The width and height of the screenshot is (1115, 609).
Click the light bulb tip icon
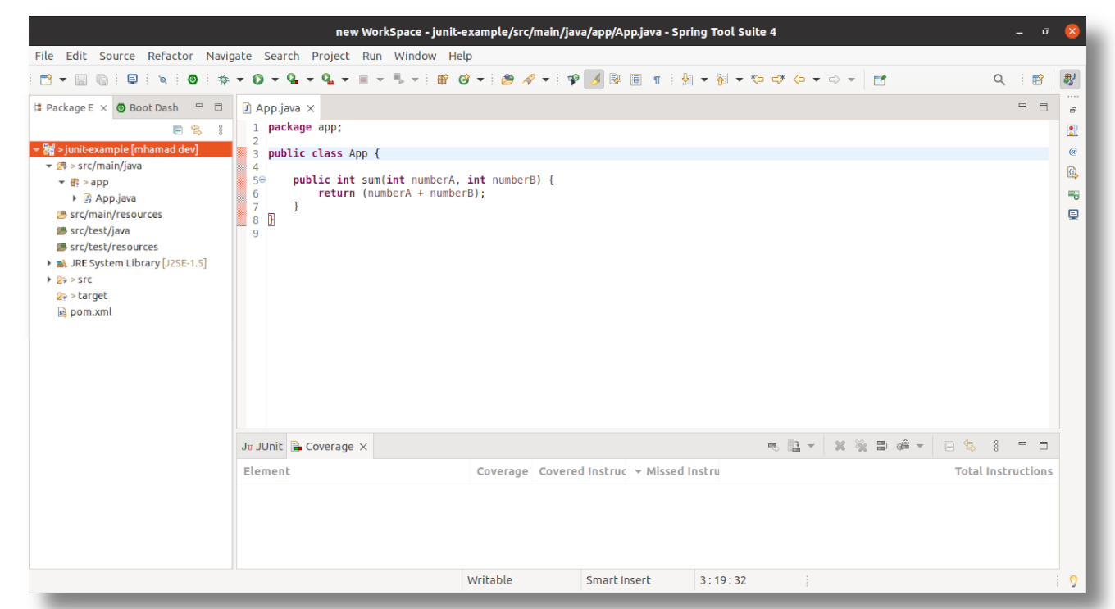(1072, 581)
